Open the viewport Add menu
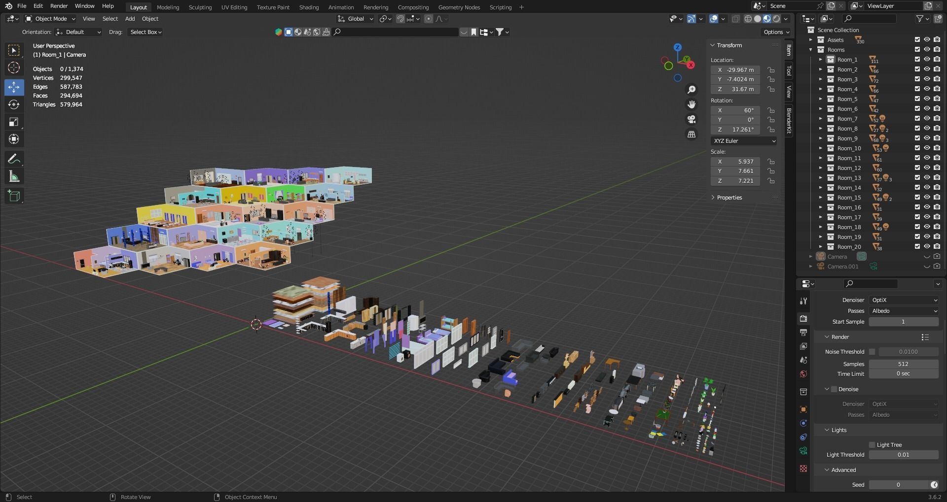This screenshot has height=502, width=947. (x=130, y=19)
